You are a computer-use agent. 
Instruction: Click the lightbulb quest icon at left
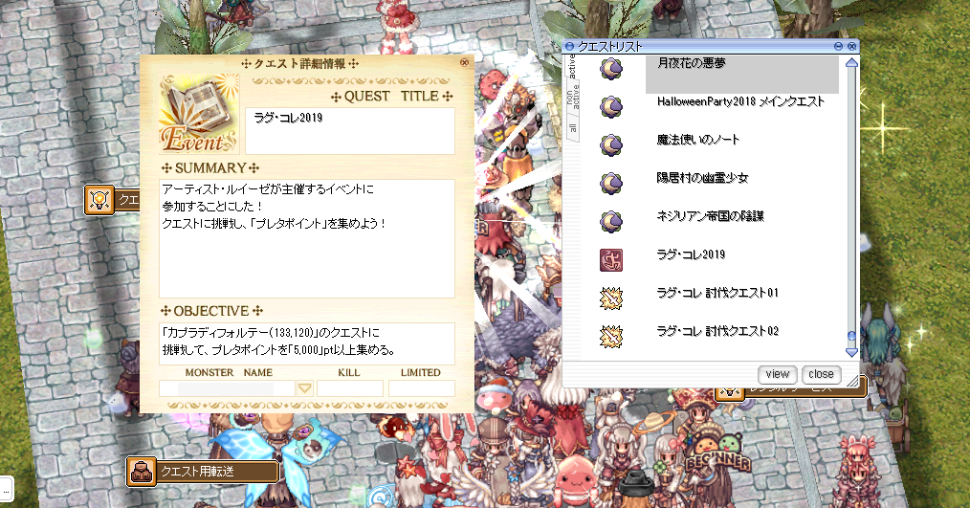99,200
